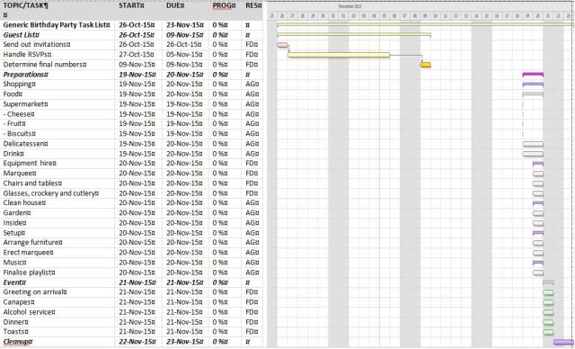
Task: Select the 'Arrange furniture' task name
Action: coord(33,242)
